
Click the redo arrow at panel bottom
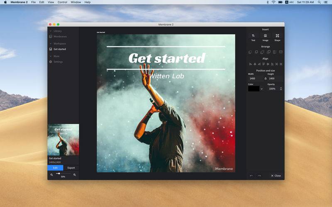click(x=259, y=176)
